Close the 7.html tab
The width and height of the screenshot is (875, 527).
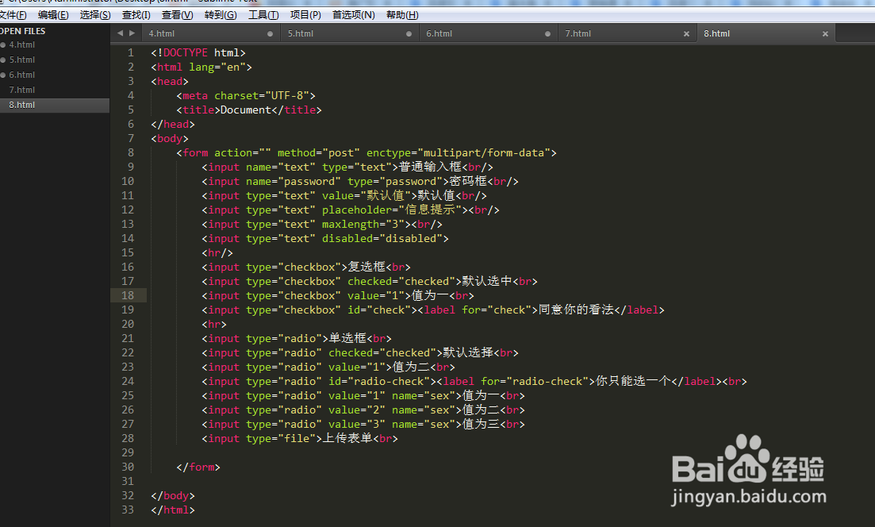[686, 34]
